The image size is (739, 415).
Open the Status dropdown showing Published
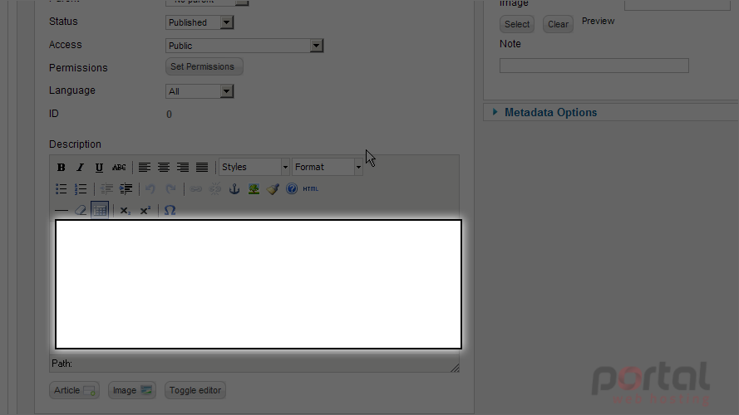(200, 22)
